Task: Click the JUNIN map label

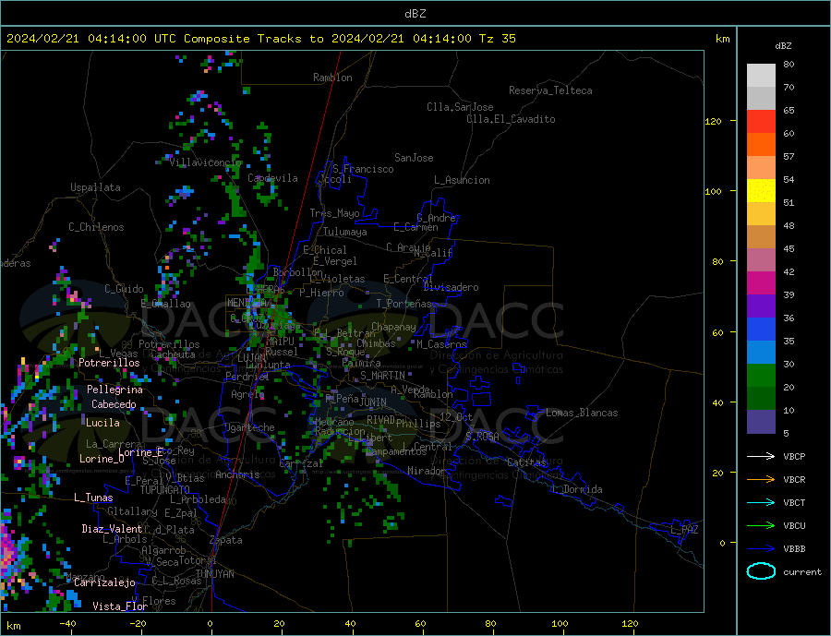Action: [373, 402]
